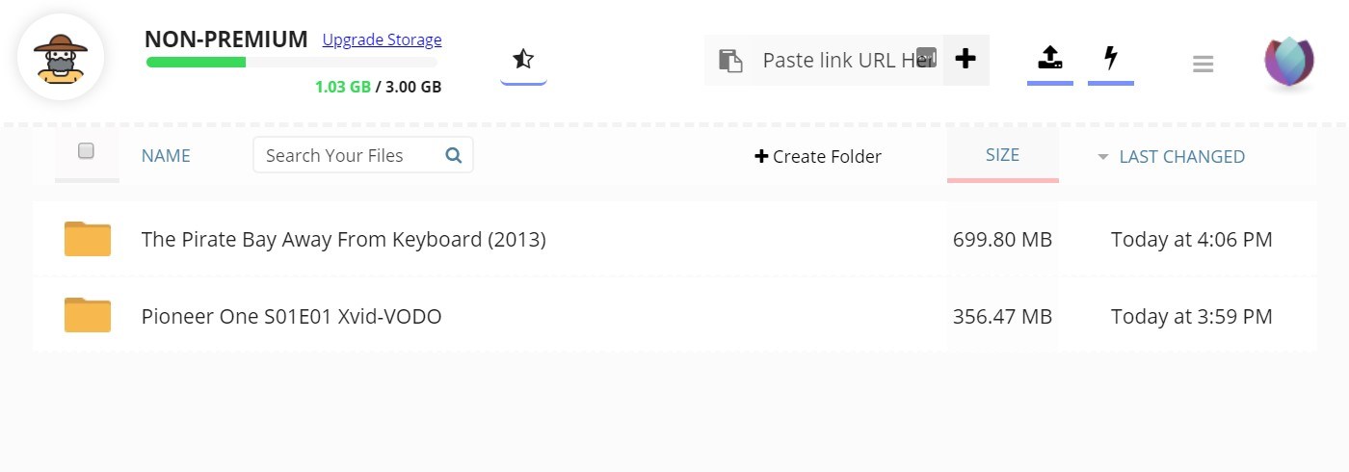The image size is (1349, 472).
Task: Click the purple gem logo icon
Action: click(x=1289, y=61)
